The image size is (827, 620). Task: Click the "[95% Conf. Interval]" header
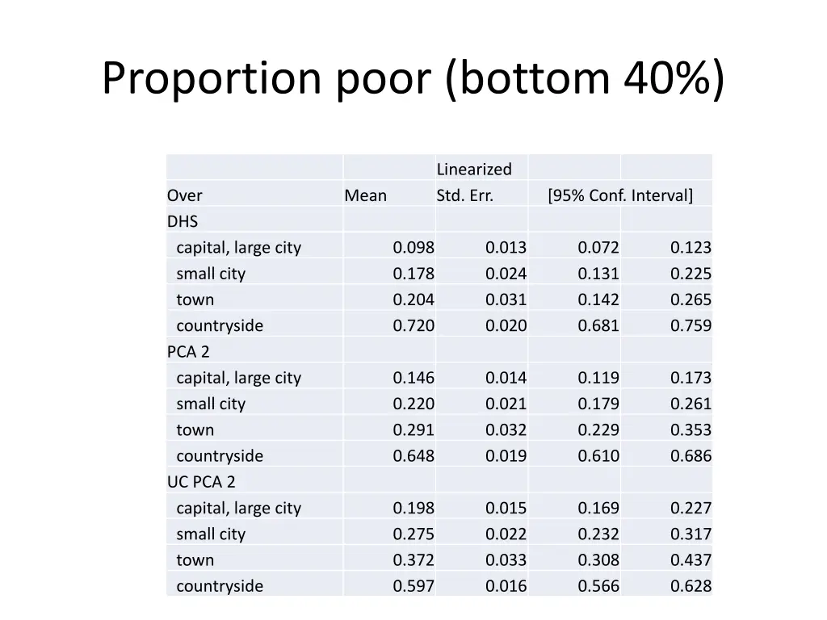pyautogui.click(x=619, y=195)
